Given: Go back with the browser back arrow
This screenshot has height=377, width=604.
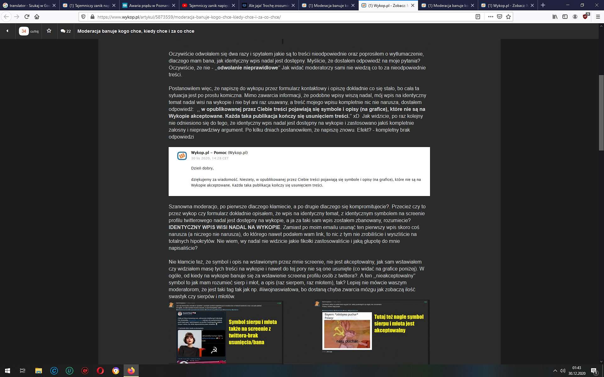Looking at the screenshot, I should tap(6, 17).
